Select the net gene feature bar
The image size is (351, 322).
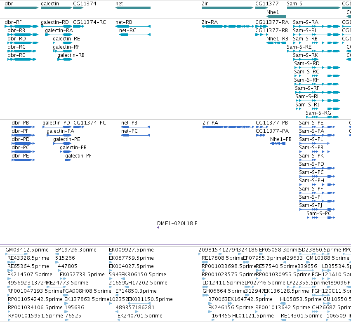point(133,8)
